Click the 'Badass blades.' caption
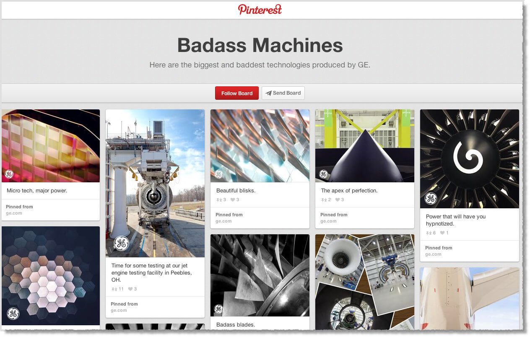Viewport: 530px width, 337px height. click(236, 325)
